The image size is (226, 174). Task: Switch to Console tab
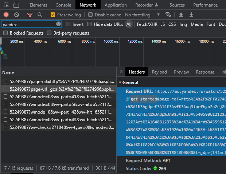tap(63, 5)
